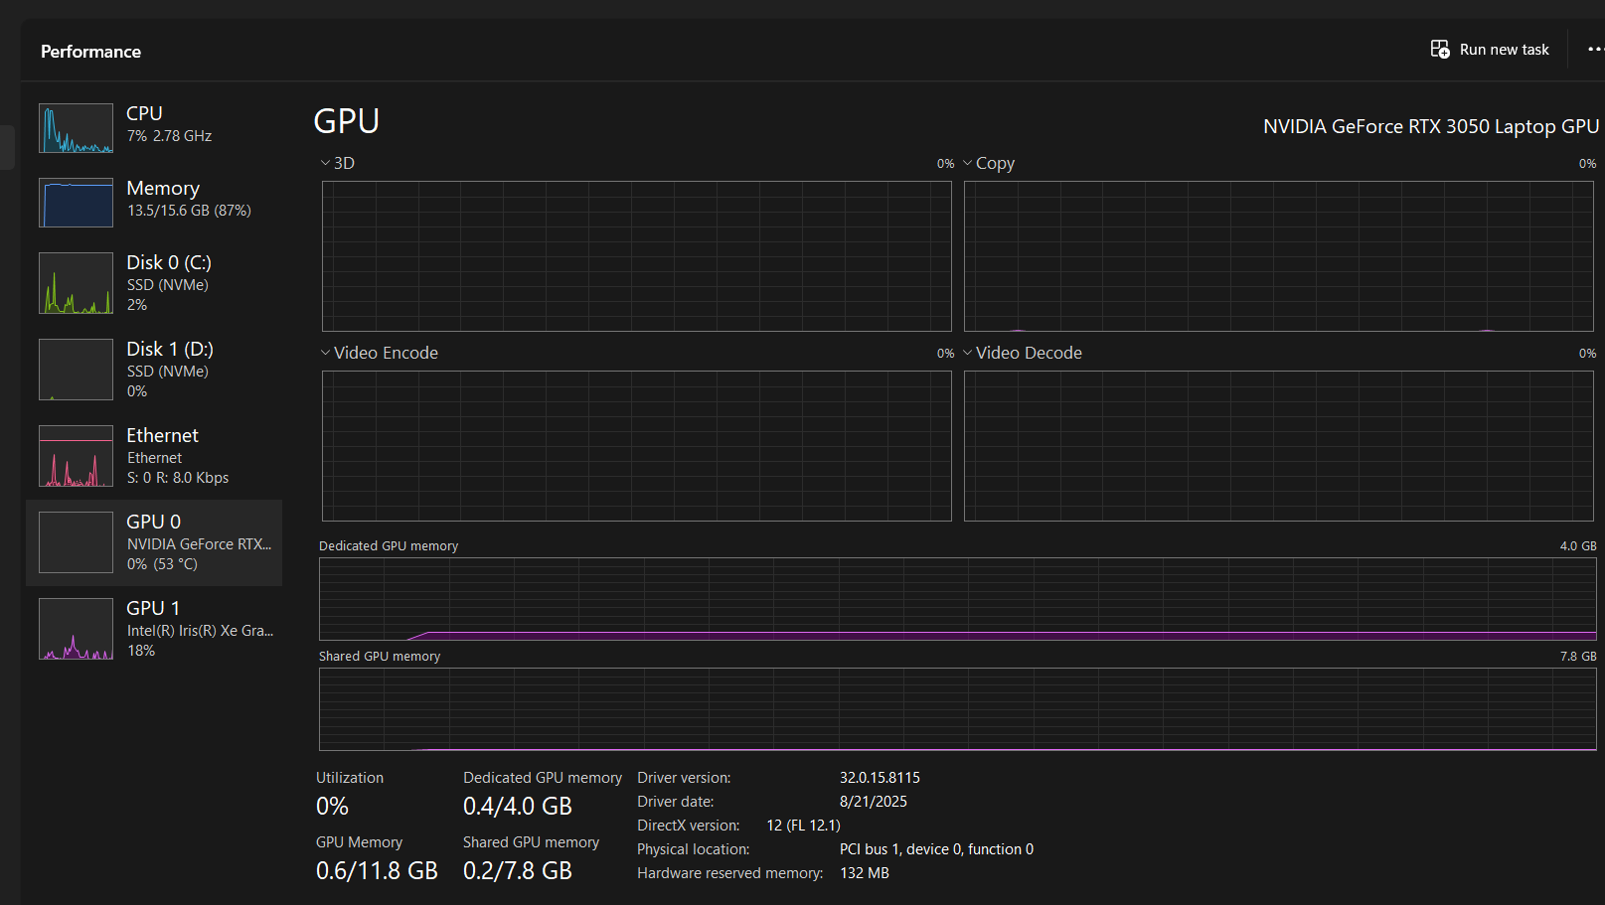Image resolution: width=1605 pixels, height=905 pixels.
Task: Click the GPU 0 NVIDIA graph icon
Action: pos(76,542)
